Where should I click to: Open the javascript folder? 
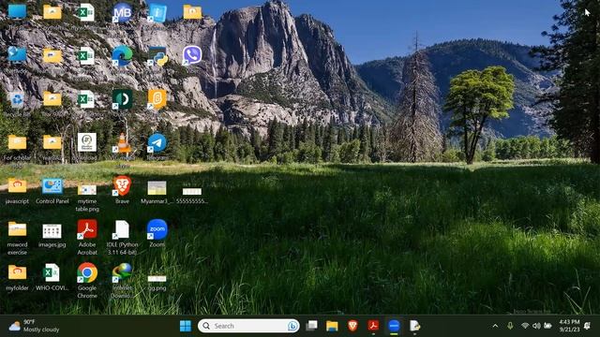coord(17,186)
